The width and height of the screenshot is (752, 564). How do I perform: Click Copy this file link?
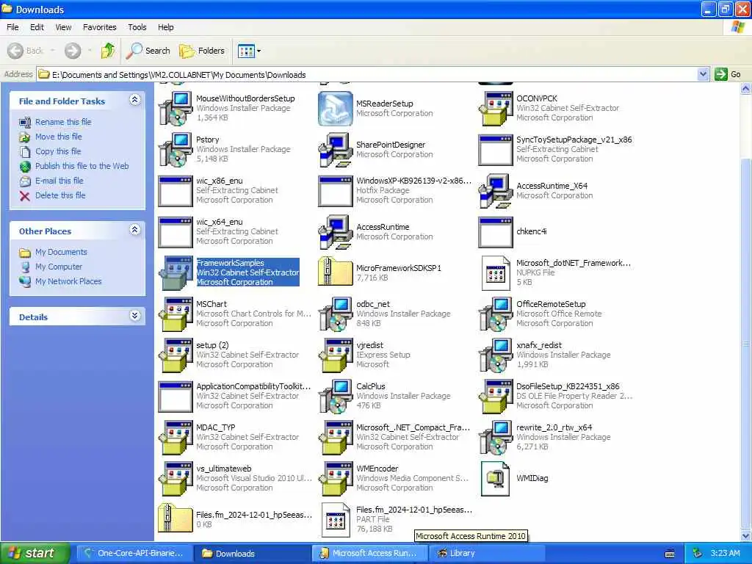pyautogui.click(x=58, y=151)
